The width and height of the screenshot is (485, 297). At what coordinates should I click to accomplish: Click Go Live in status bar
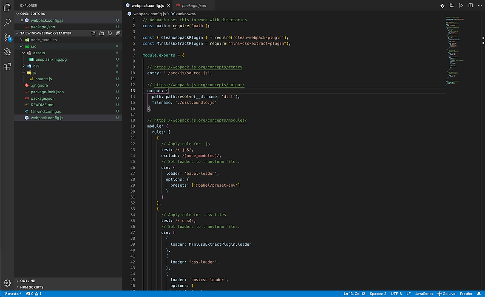point(449,294)
